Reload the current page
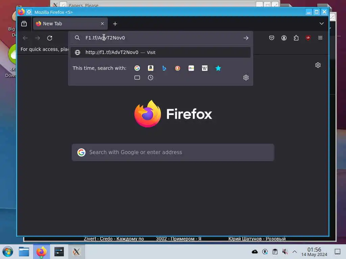This screenshot has width=346, height=259. coord(50,38)
